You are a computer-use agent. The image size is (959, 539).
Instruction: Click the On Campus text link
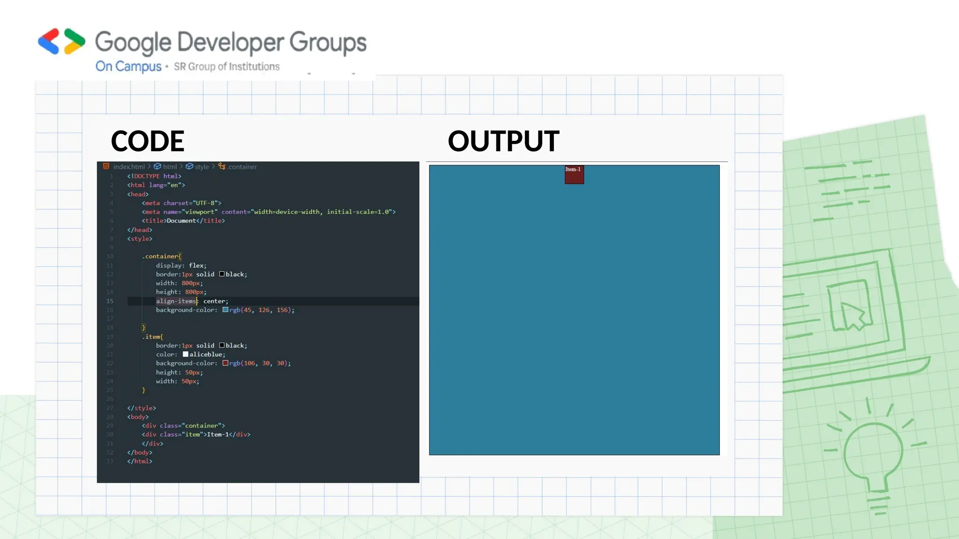click(128, 66)
